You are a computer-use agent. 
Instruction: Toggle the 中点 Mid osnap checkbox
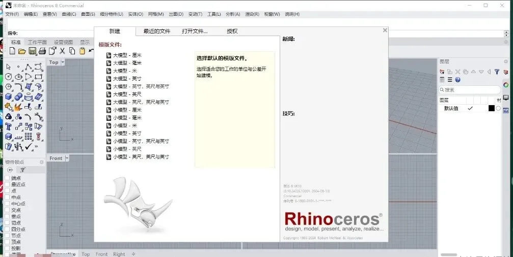click(7, 197)
